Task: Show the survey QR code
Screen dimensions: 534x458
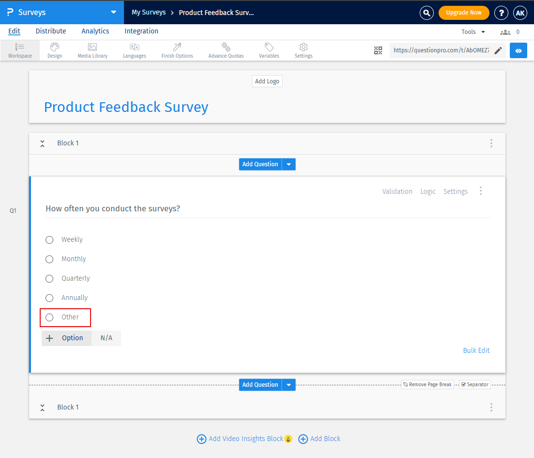Action: click(x=378, y=50)
